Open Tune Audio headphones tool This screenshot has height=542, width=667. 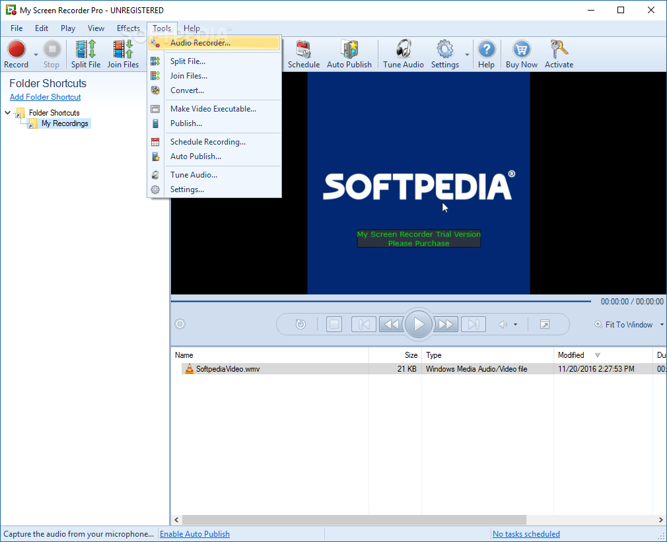pyautogui.click(x=404, y=53)
